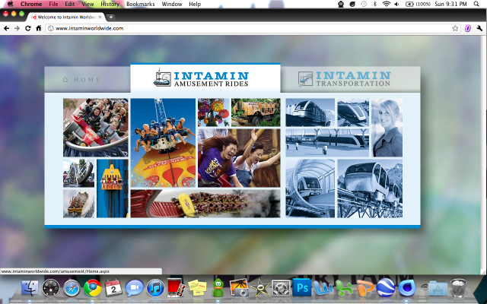This screenshot has width=487, height=304.
Task: Open Chrome's wrench menu
Action: tap(479, 28)
